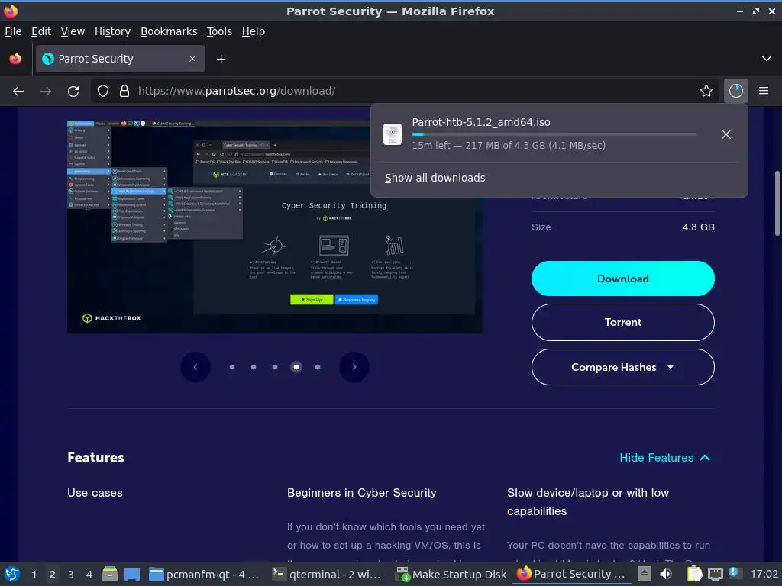The width and height of the screenshot is (782, 586).
Task: Click Parrot Security taskbar entry
Action: click(x=571, y=574)
